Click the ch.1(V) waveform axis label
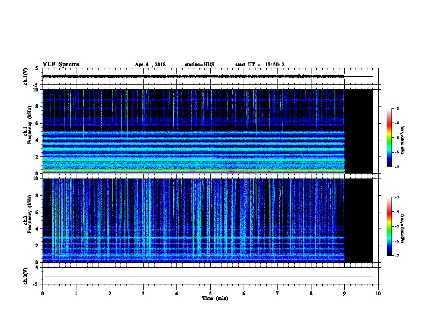This screenshot has width=426, height=329. pyautogui.click(x=26, y=76)
